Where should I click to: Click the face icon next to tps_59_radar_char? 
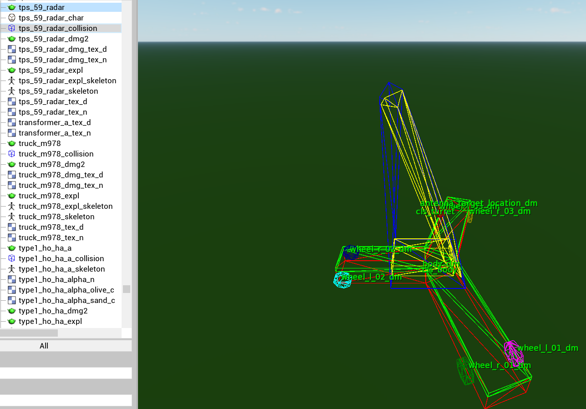click(12, 18)
